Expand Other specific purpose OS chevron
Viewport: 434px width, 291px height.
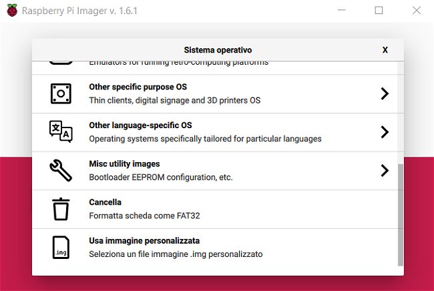pos(384,93)
